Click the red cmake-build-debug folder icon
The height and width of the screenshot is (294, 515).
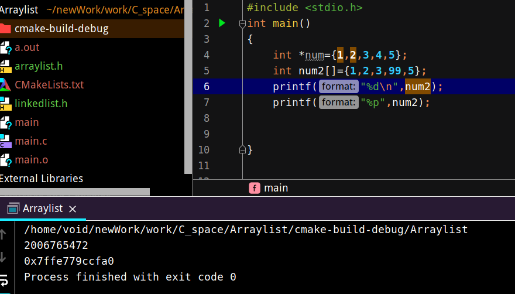coord(5,29)
